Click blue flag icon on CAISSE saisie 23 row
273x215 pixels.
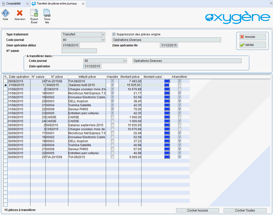click(167, 117)
